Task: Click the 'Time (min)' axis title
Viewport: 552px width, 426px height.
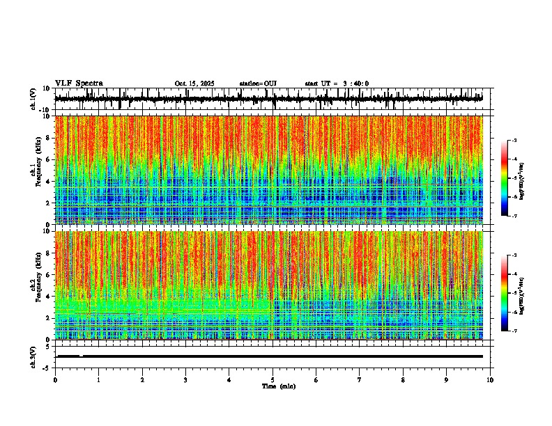Action: click(279, 386)
